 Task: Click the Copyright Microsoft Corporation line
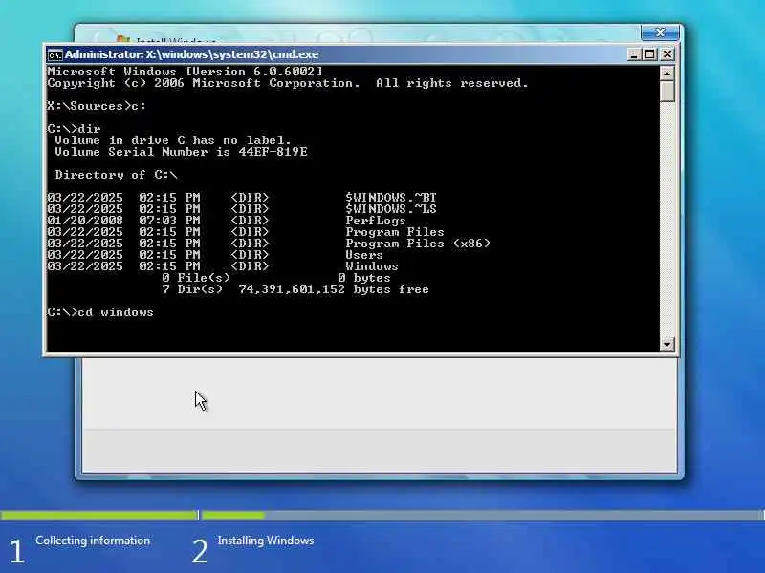(x=288, y=83)
